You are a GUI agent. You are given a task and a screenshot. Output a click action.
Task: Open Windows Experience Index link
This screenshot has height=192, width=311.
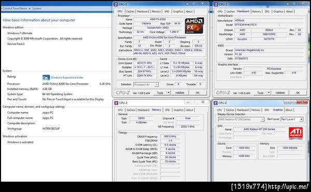click(x=67, y=78)
